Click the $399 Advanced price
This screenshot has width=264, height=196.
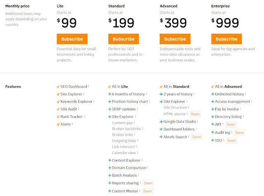tap(173, 23)
